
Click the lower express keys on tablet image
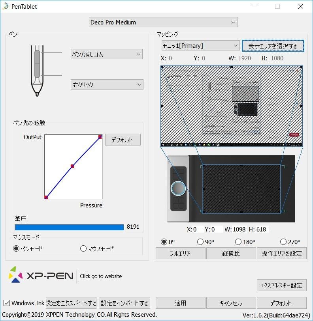178,203
